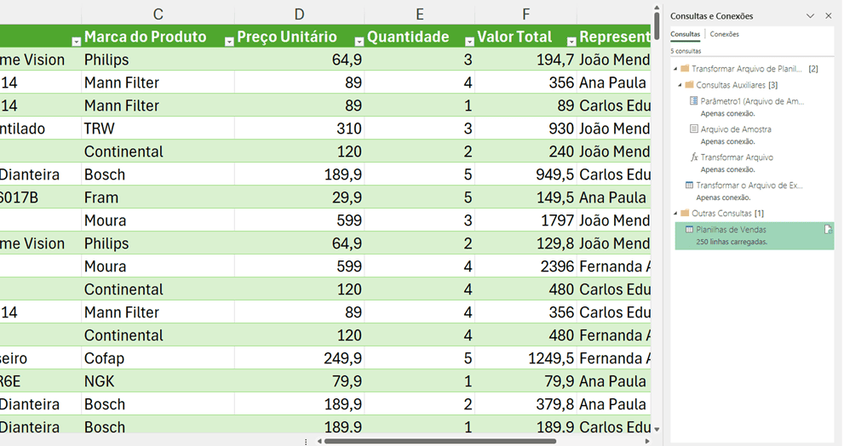Switch to the Conexões tab
The width and height of the screenshot is (844, 446).
click(724, 34)
